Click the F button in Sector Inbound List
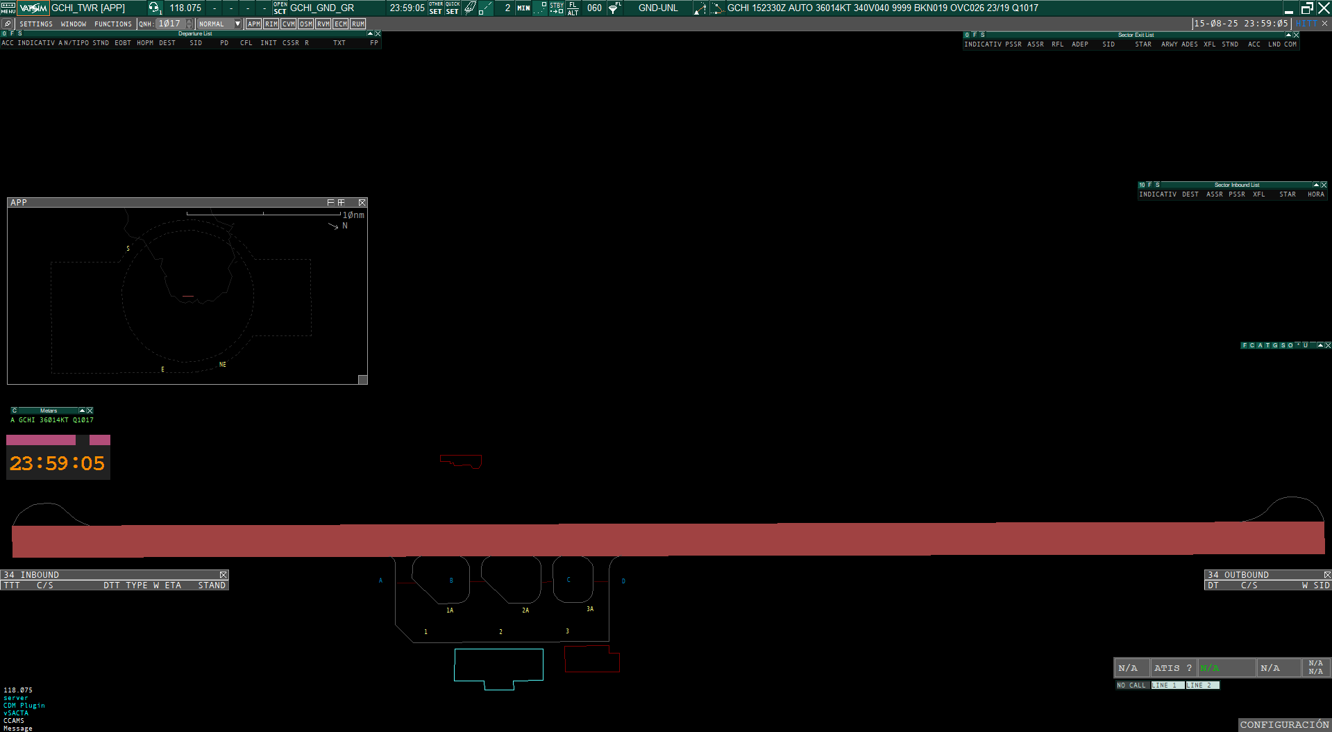This screenshot has width=1332, height=732. point(1149,185)
